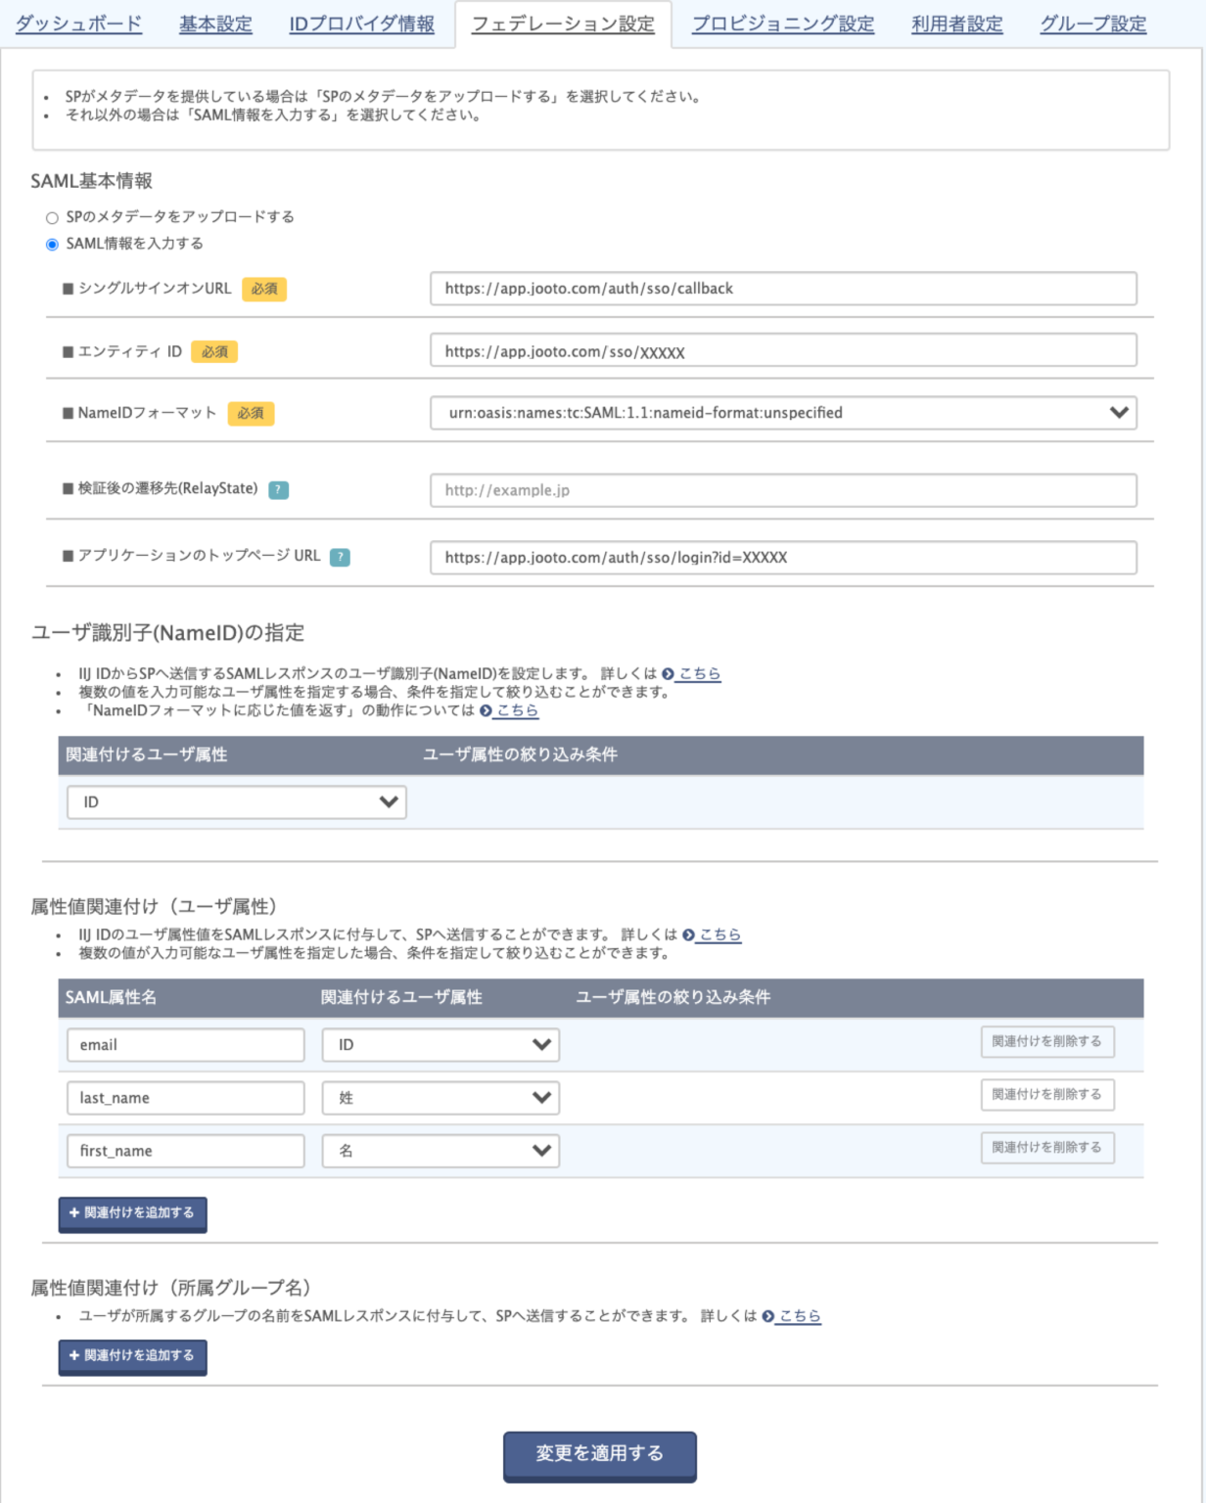Open the NameIDフォーマット dropdown

[783, 413]
